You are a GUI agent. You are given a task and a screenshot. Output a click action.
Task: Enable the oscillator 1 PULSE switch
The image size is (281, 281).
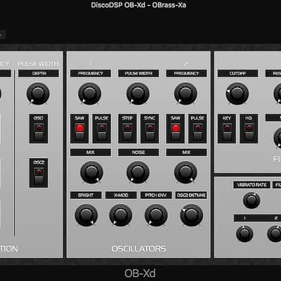click(102, 129)
